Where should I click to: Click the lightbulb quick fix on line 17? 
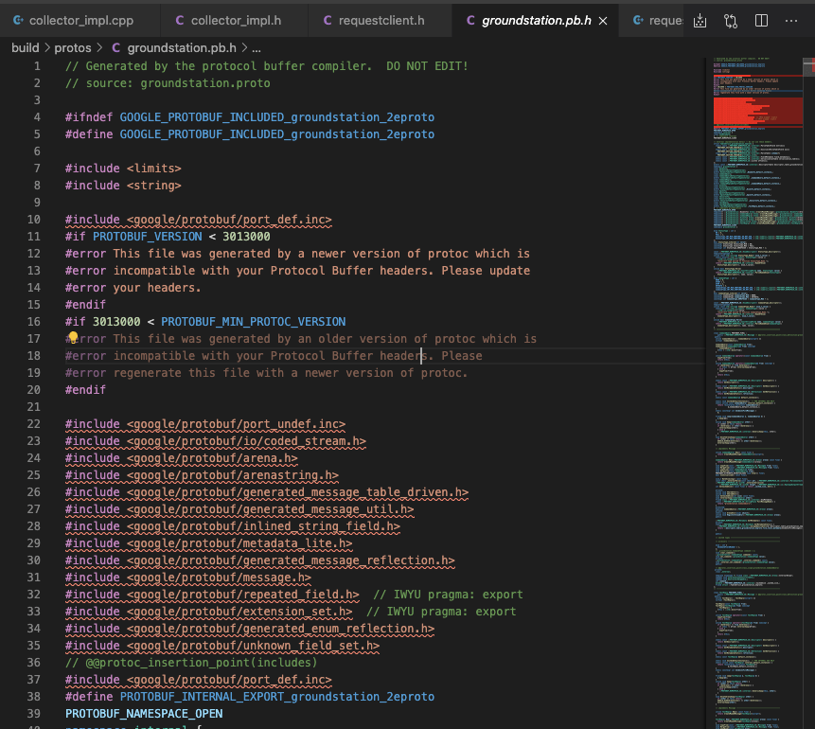[73, 337]
